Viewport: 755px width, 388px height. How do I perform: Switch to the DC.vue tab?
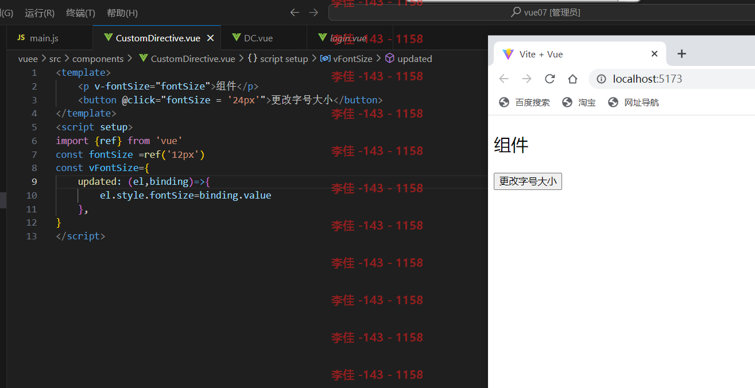click(264, 38)
